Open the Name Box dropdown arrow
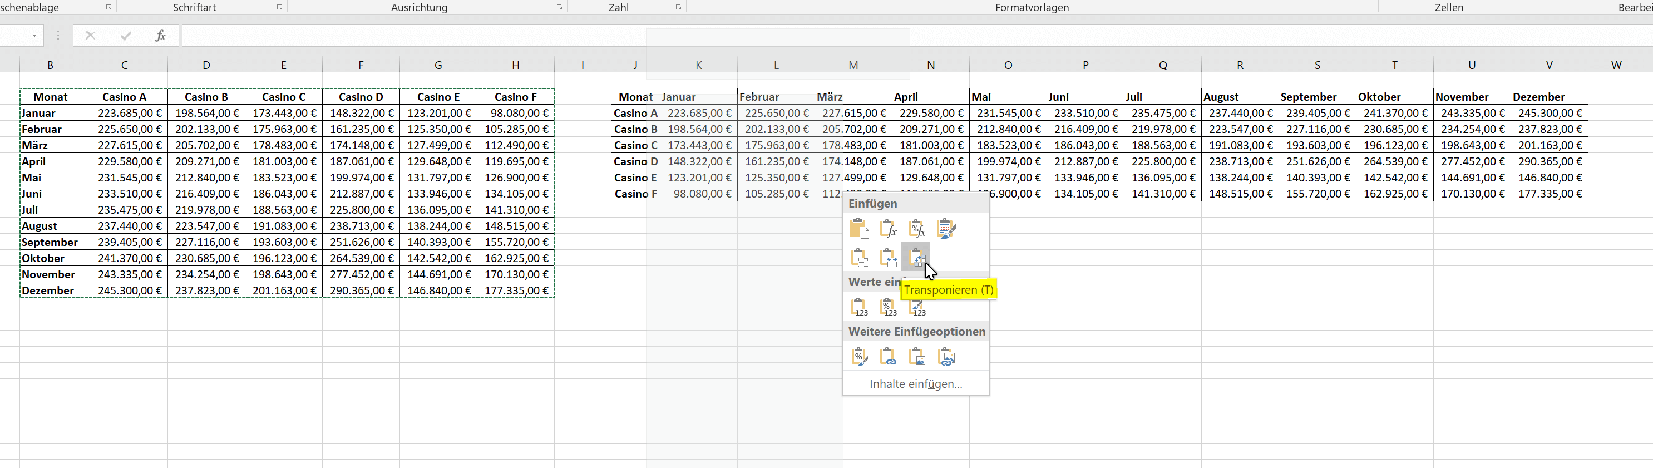 click(x=34, y=36)
